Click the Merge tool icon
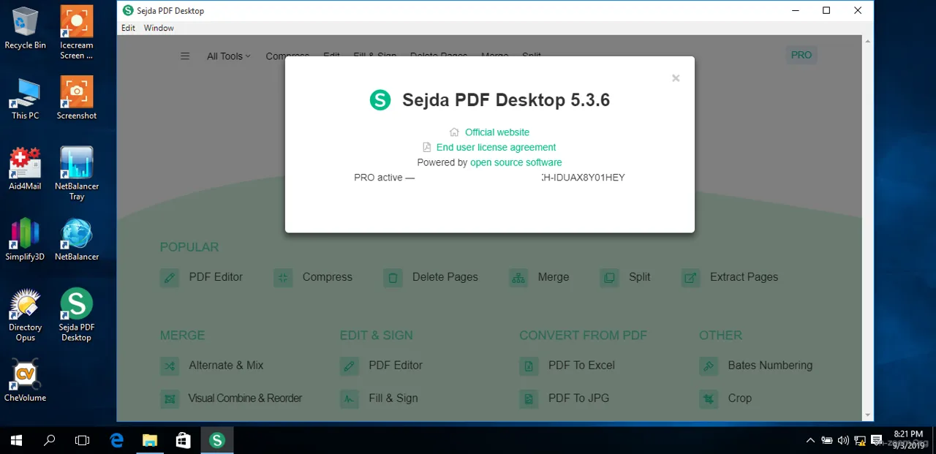 point(518,278)
